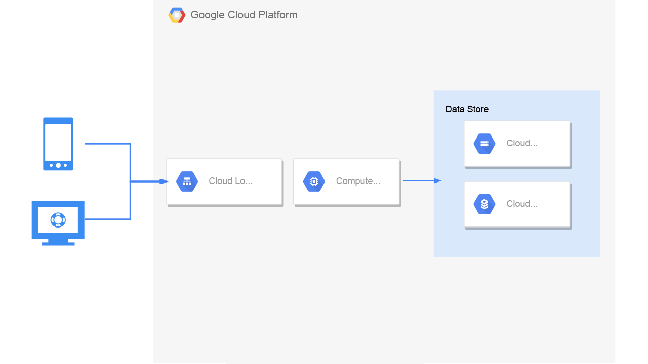Select the connector line leaving the monitor
Image resolution: width=648 pixels, height=364 pixels.
point(107,200)
